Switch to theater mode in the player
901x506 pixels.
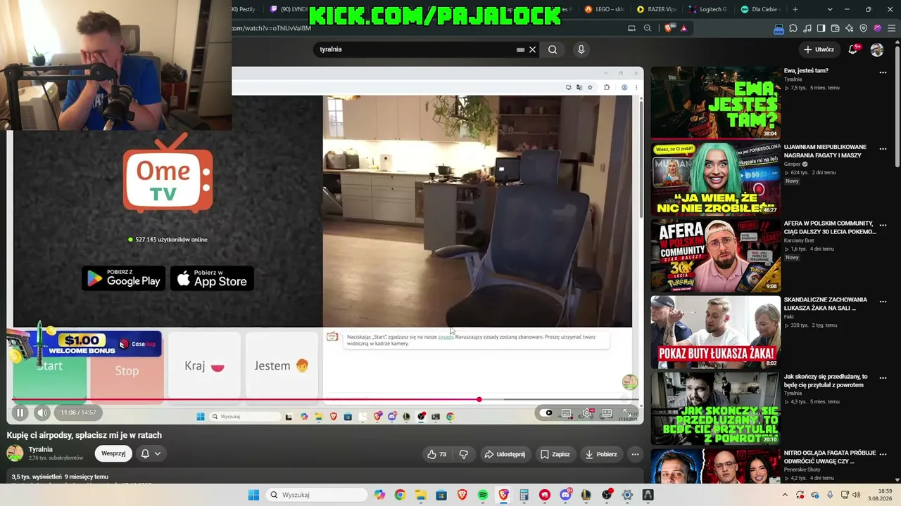click(x=607, y=413)
